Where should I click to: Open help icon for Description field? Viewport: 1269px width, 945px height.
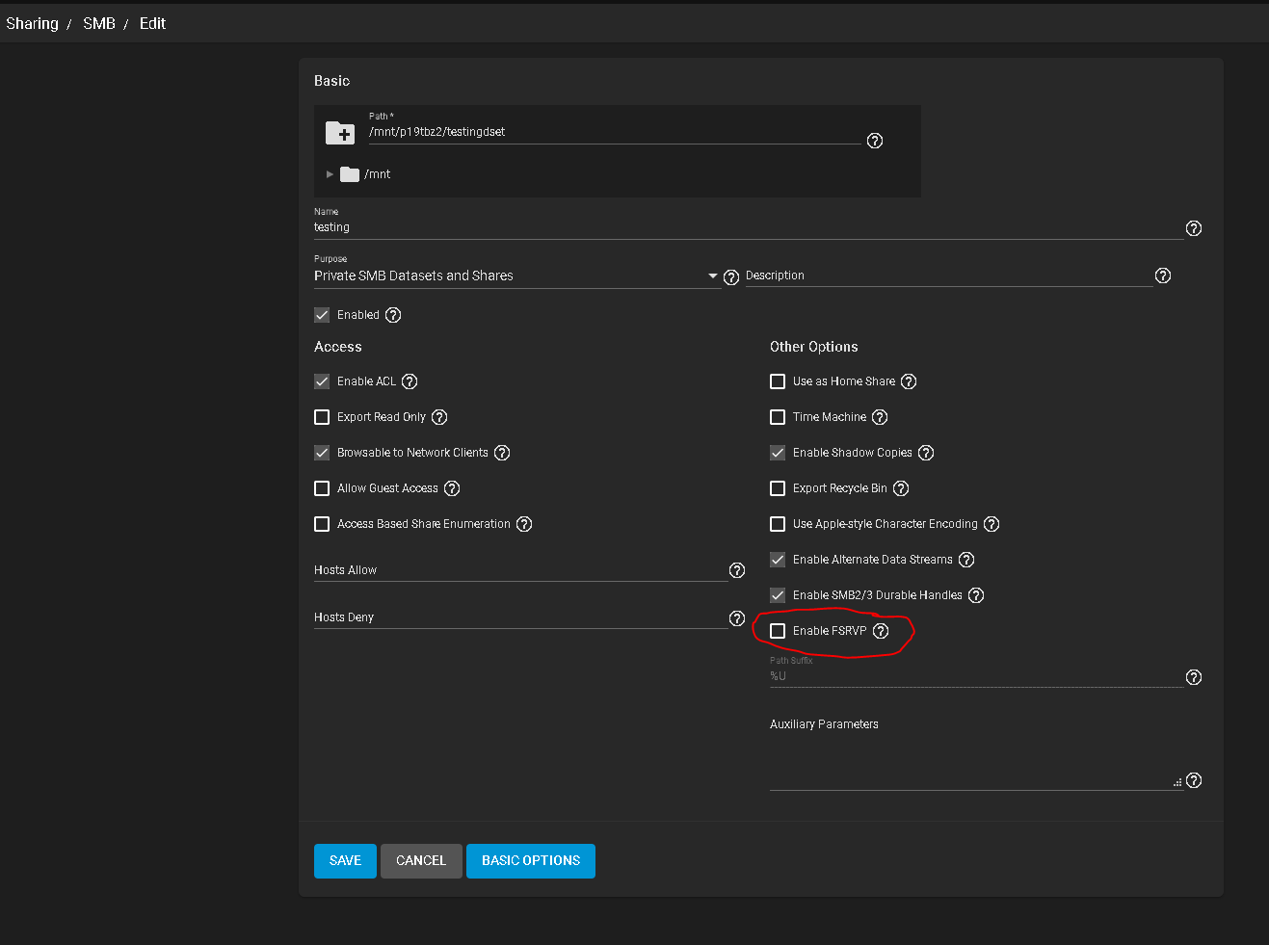[1163, 276]
